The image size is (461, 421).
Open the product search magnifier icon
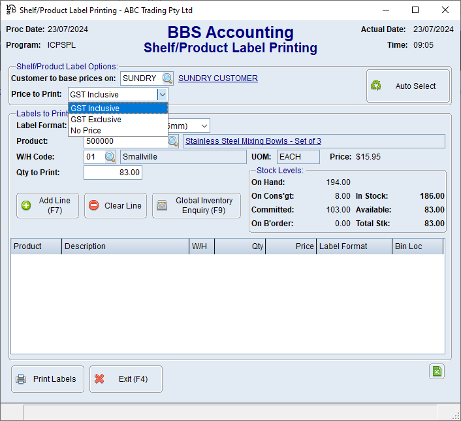click(x=173, y=141)
